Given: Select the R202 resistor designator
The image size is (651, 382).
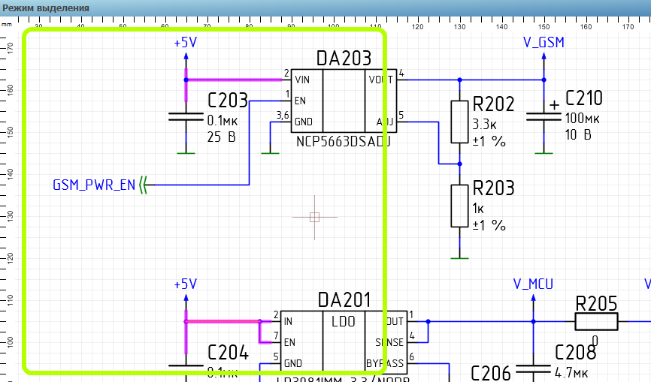Looking at the screenshot, I should point(494,104).
